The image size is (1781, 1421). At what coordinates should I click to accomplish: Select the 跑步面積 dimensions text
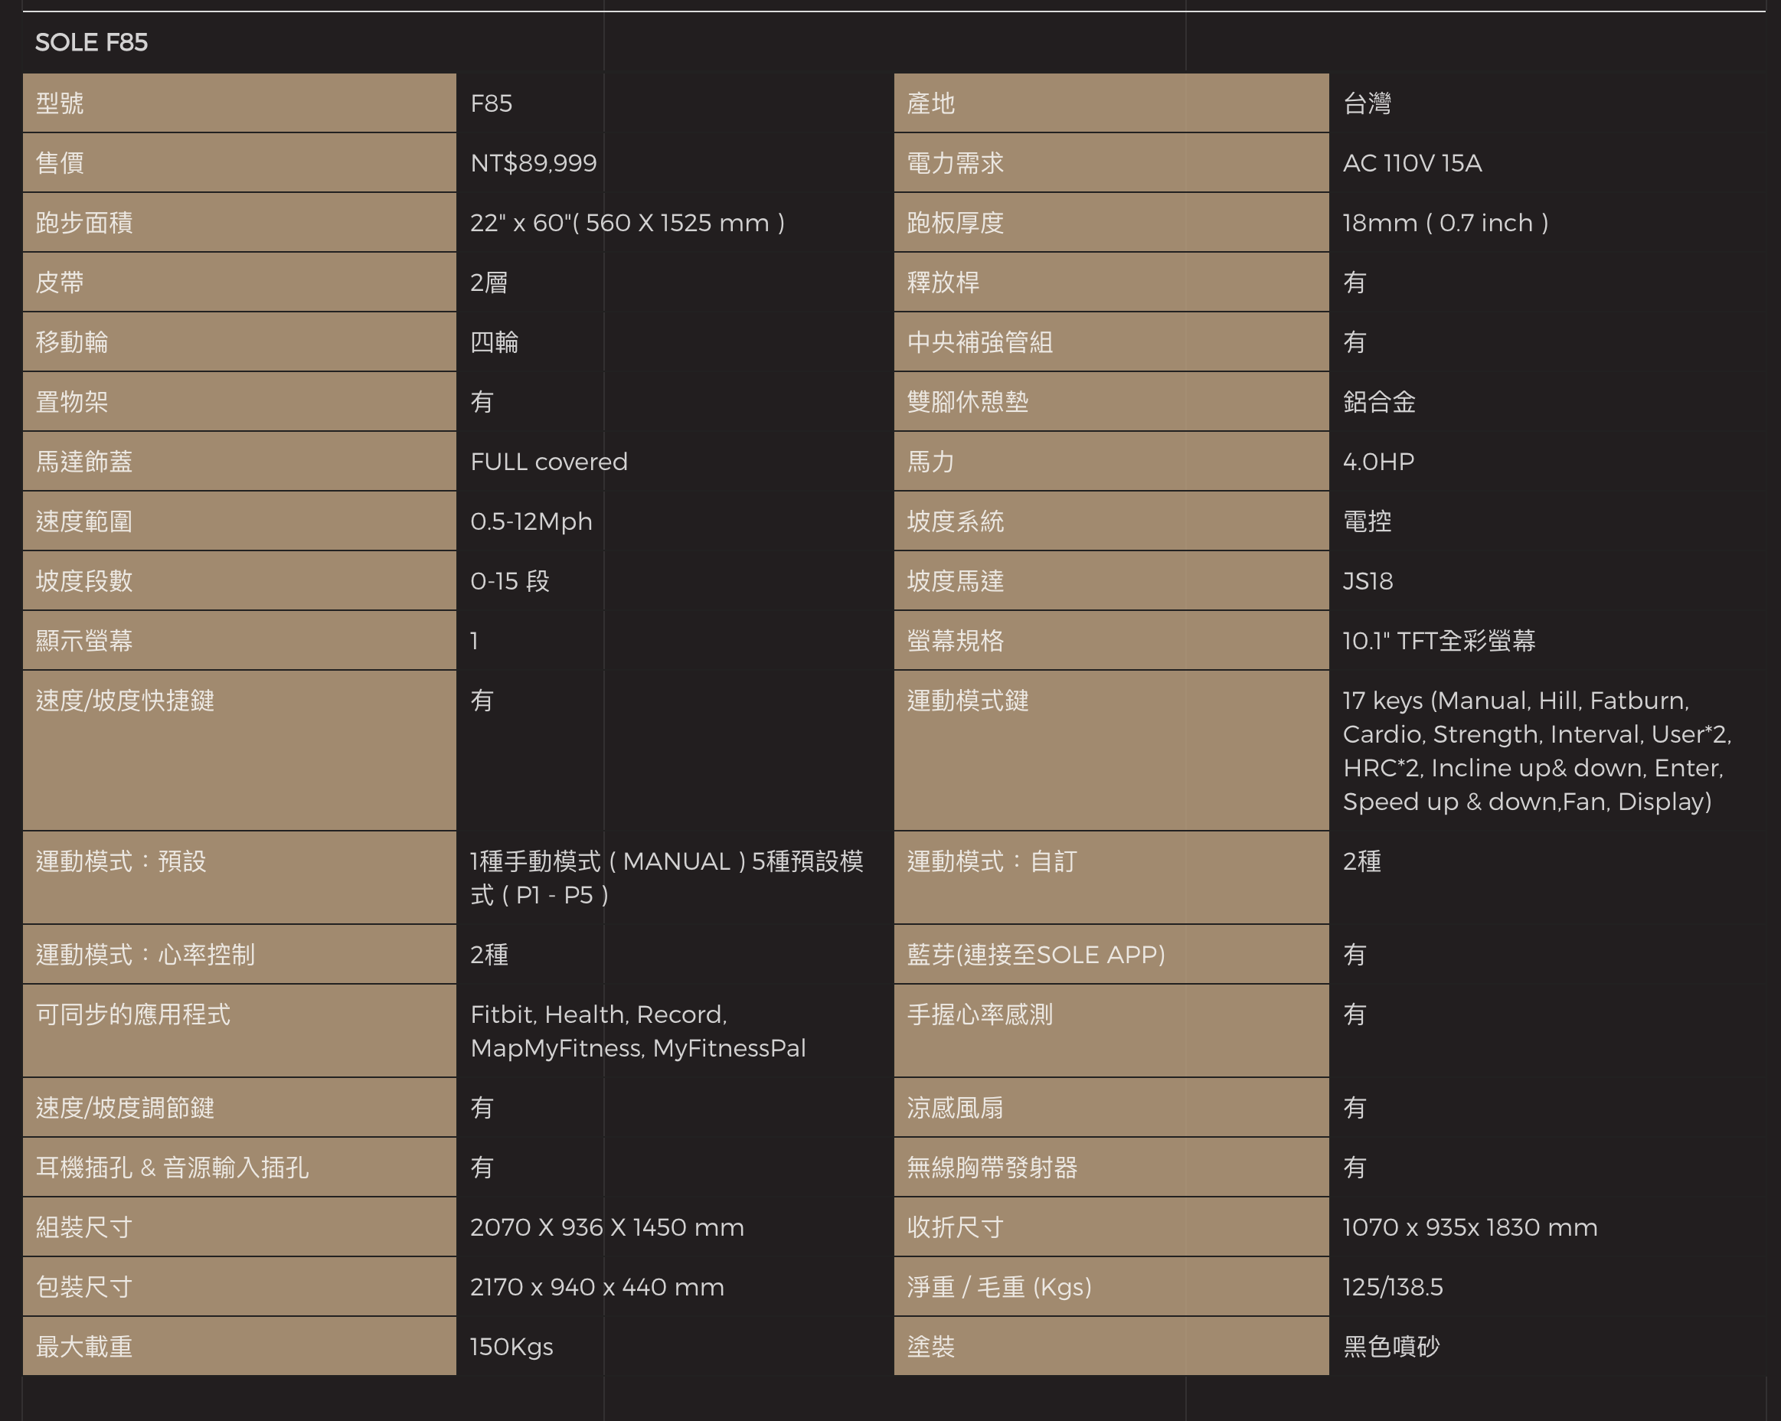(627, 223)
